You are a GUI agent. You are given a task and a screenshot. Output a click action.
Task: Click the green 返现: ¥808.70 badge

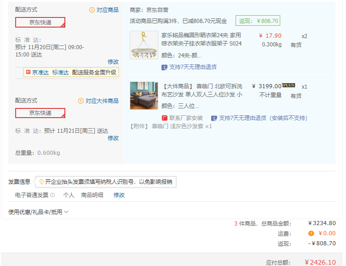(258, 21)
